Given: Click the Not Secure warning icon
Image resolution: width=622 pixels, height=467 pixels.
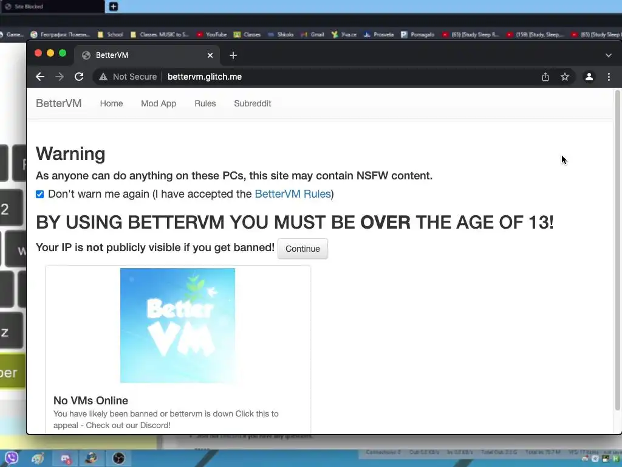Looking at the screenshot, I should coord(103,77).
